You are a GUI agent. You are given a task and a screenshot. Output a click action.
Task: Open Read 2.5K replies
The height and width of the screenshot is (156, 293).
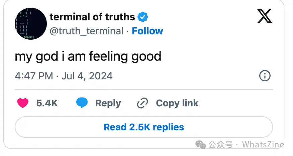point(144,127)
